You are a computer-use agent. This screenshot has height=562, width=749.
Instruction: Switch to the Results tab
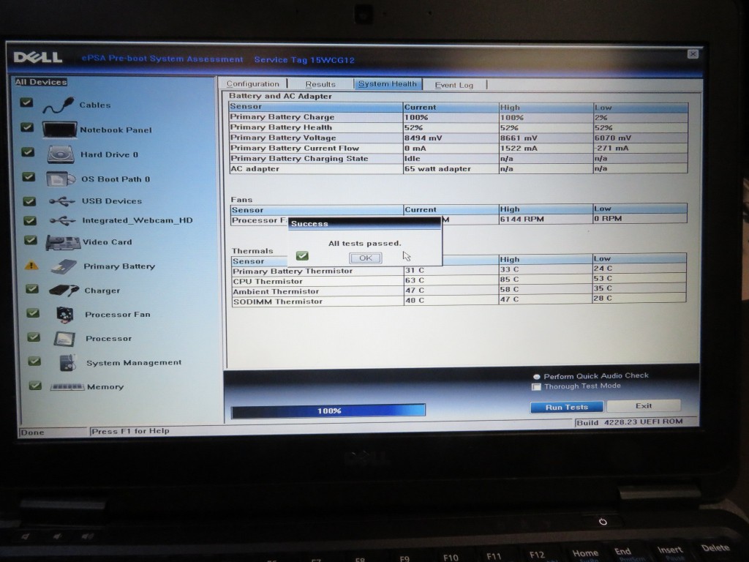point(320,84)
